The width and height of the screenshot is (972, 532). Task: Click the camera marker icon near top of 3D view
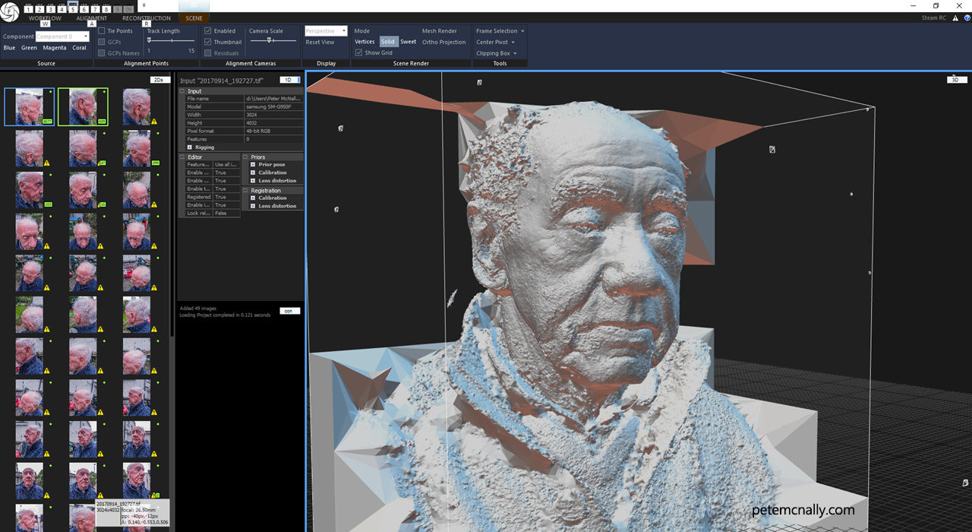tap(479, 82)
